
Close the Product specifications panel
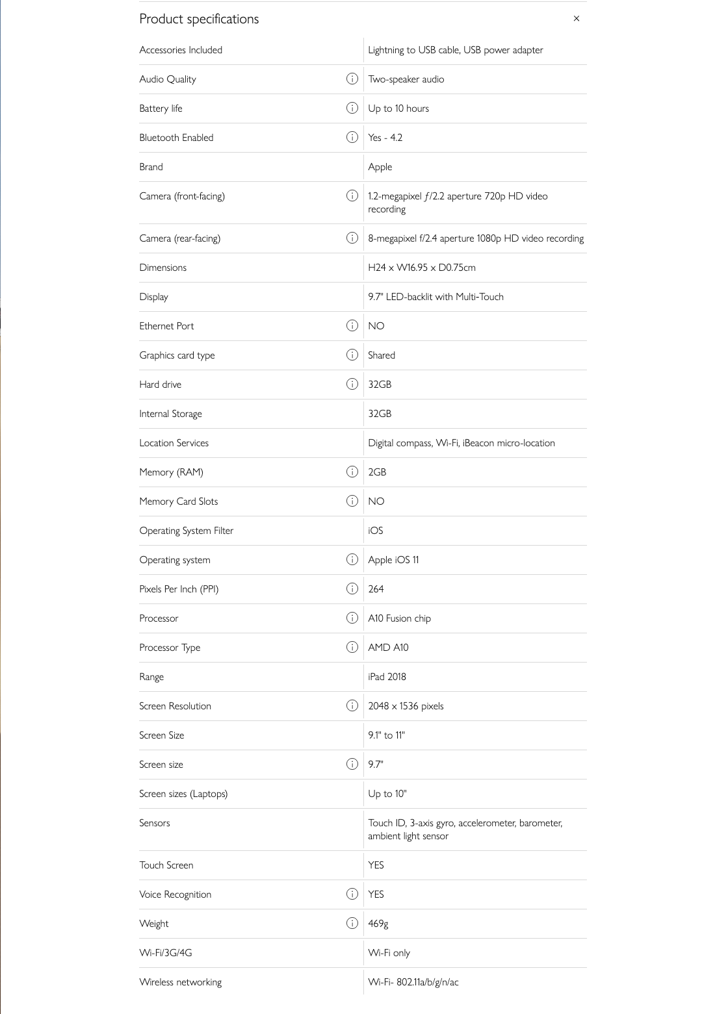click(577, 19)
